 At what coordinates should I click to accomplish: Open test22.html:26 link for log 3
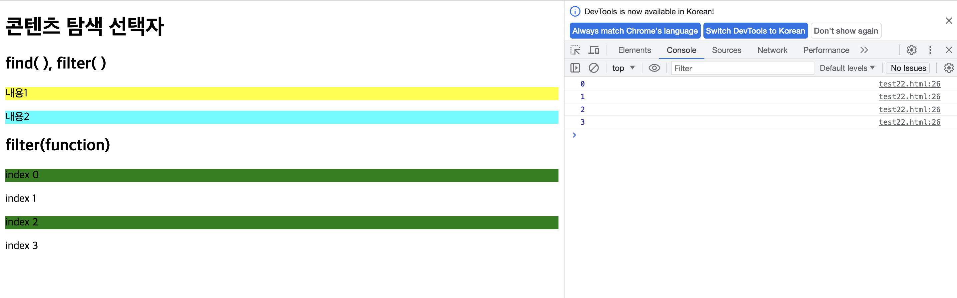(909, 122)
